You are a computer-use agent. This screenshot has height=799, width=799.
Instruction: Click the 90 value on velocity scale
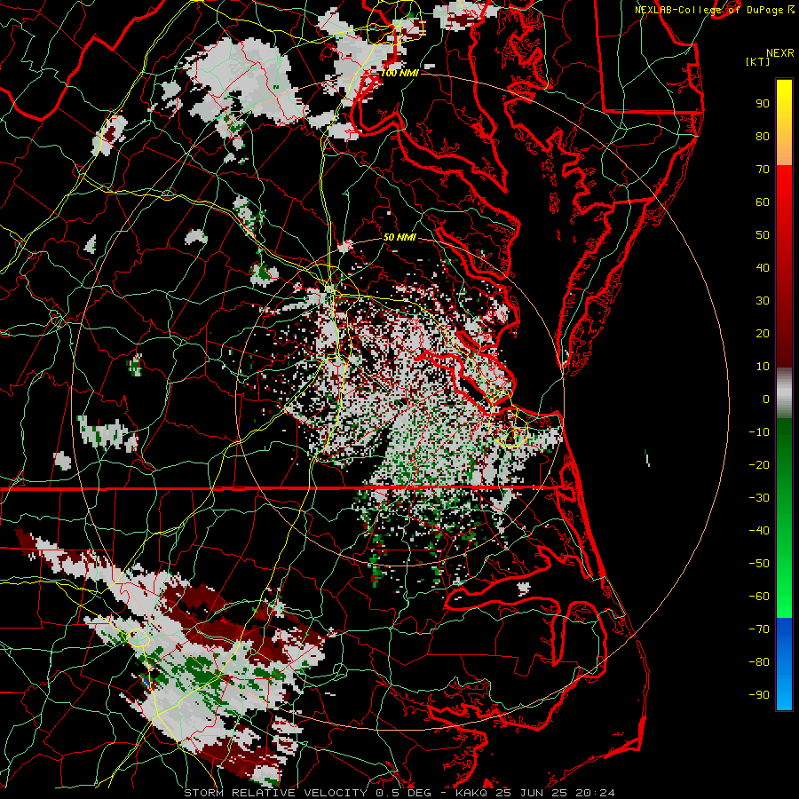tap(763, 104)
